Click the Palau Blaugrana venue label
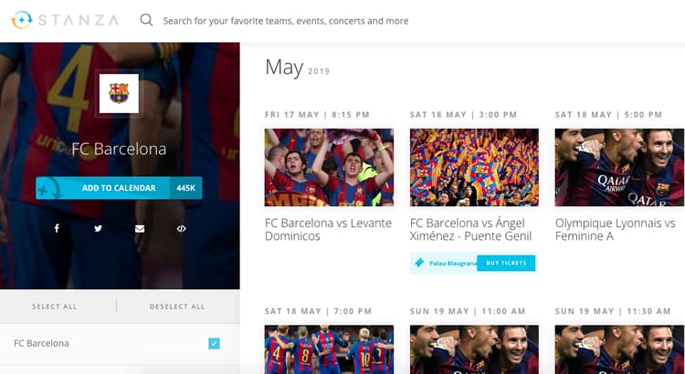The height and width of the screenshot is (374, 685). coord(453,264)
